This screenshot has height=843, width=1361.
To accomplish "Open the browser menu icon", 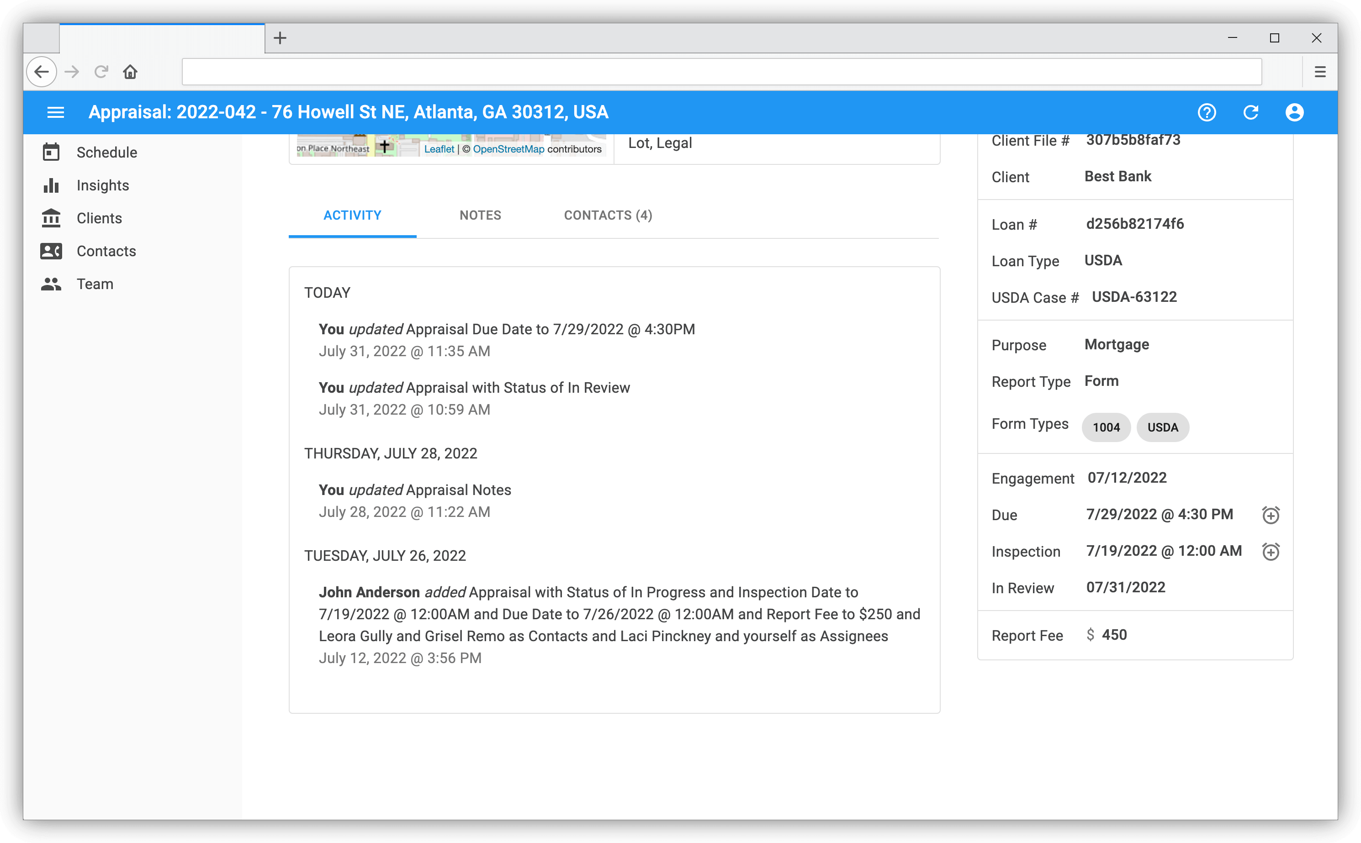I will [1320, 72].
